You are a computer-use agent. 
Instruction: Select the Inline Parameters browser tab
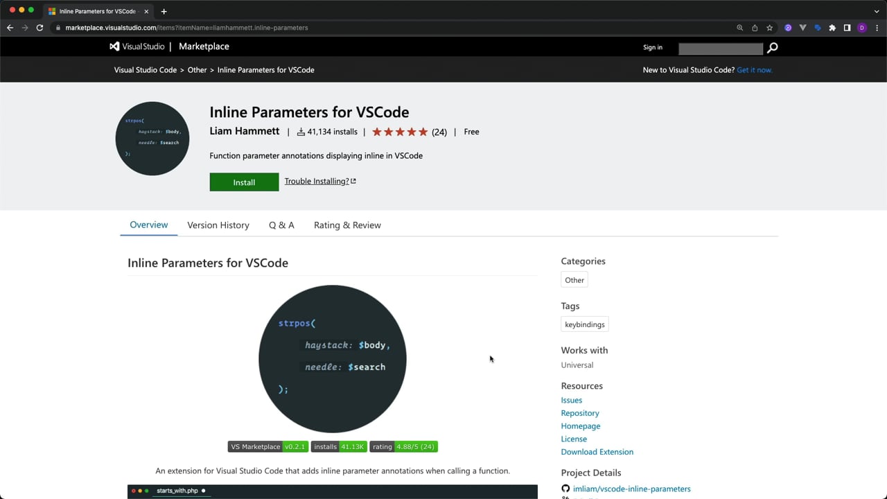tap(97, 11)
